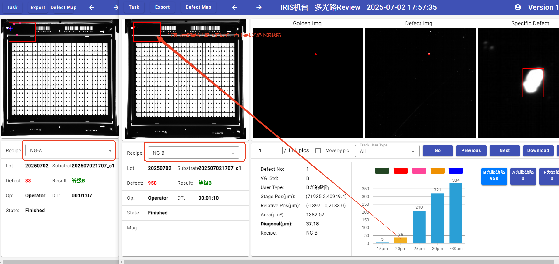The height and width of the screenshot is (264, 559).
Task: Open Defect Map in left panel
Action: 64,7
